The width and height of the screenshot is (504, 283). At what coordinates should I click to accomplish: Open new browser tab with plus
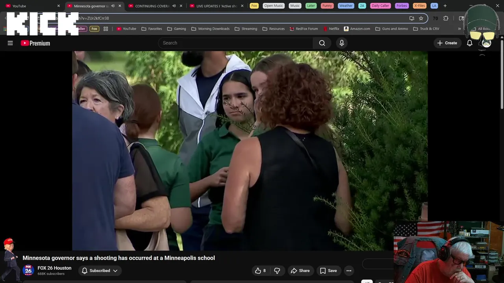point(445,6)
